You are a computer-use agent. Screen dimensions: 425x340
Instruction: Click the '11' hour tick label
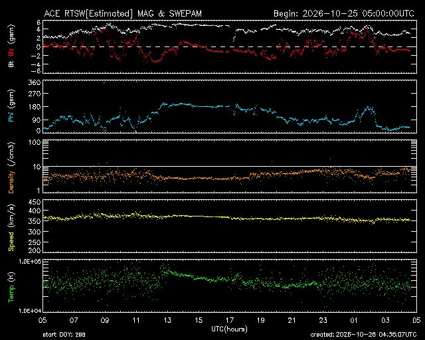click(136, 320)
